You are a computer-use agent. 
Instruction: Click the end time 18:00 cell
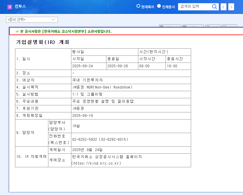click(x=178, y=66)
